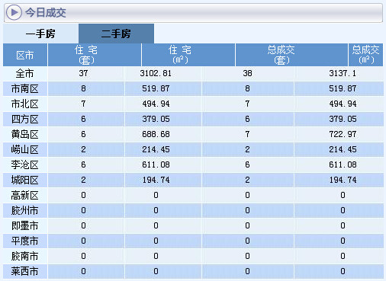Click 总成交 area 494.94 in 市北区 row
386x281 pixels.
[343, 104]
